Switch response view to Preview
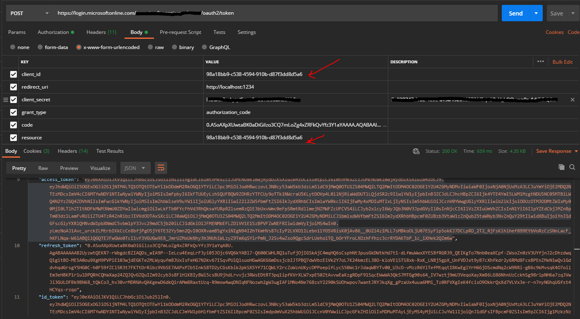Viewport: 580px width, 319px height. tap(69, 168)
